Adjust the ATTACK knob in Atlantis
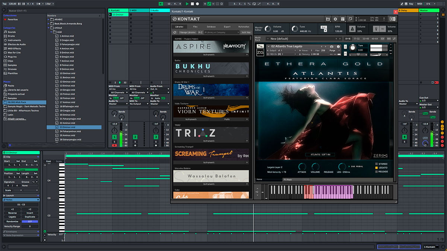The image size is (447, 251). (x=302, y=167)
